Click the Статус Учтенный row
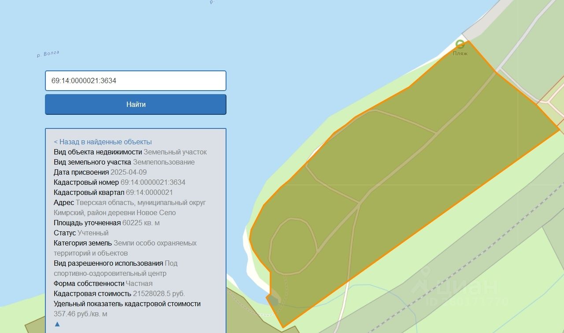Screen dimensions: 564x333 [81, 233]
